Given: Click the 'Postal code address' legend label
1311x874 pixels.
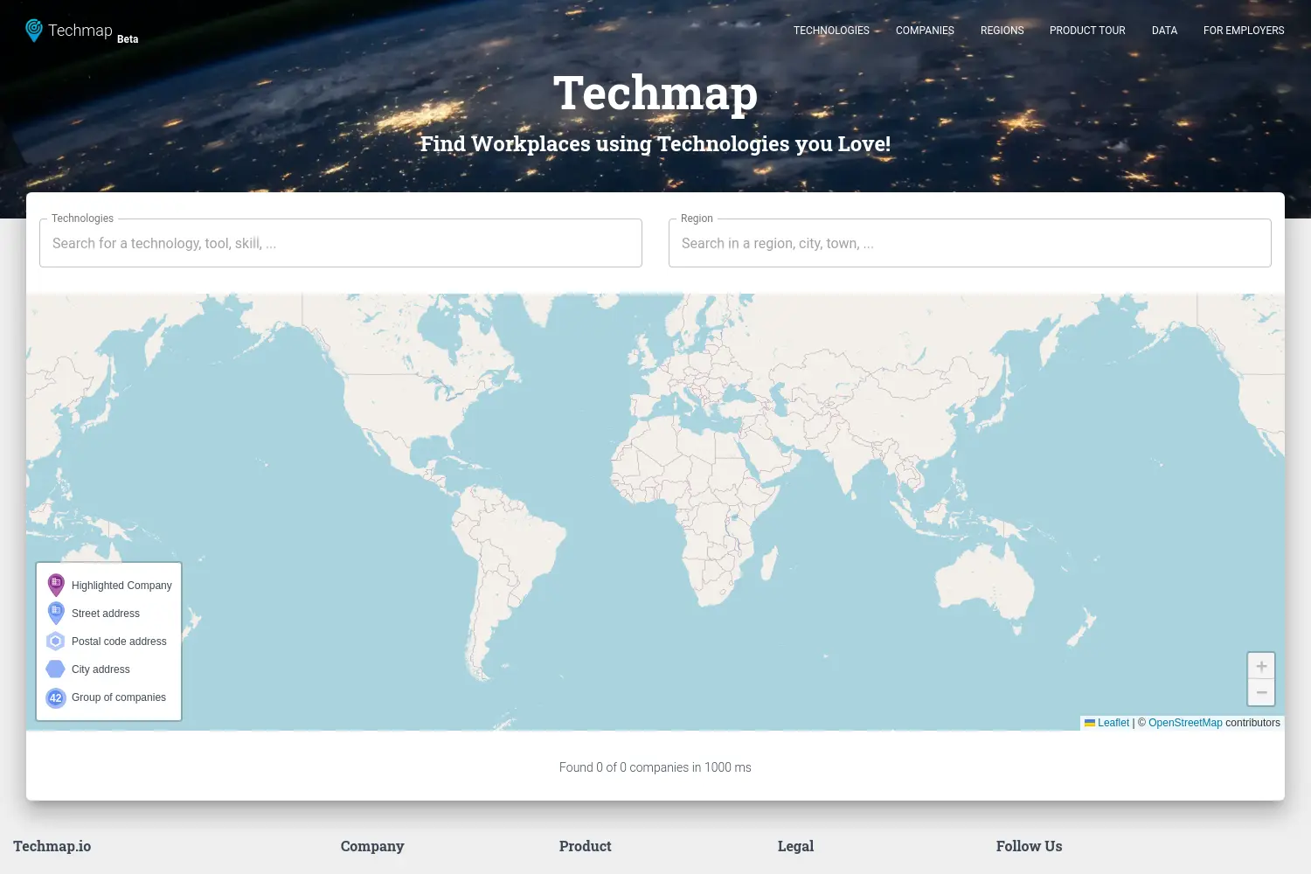Looking at the screenshot, I should click(x=119, y=642).
